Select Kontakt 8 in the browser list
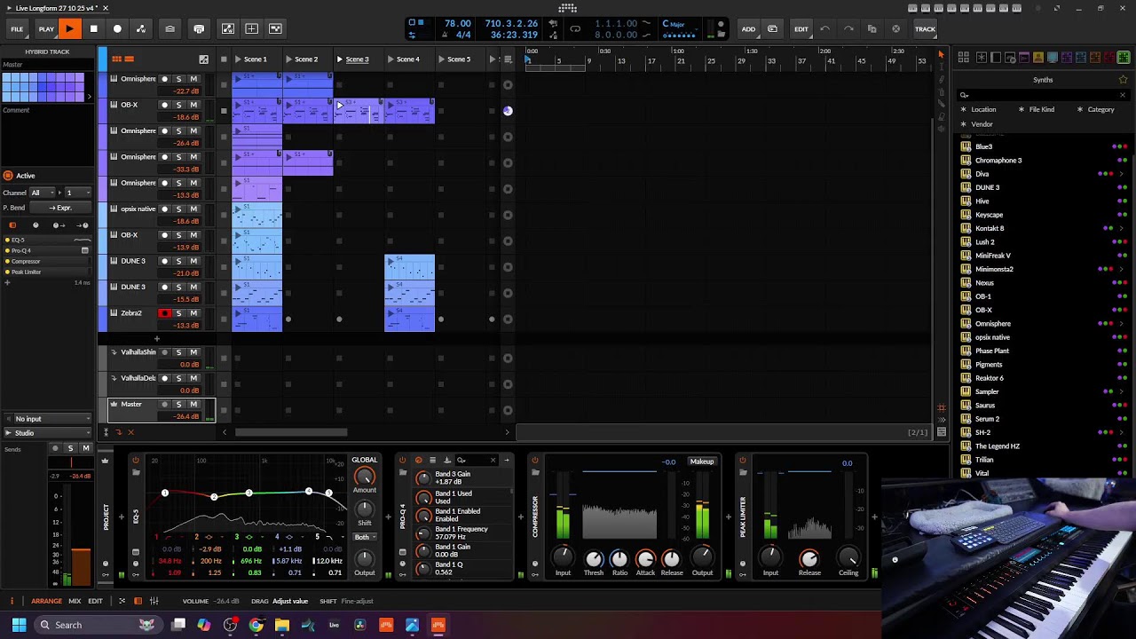Screen dimensions: 1136x639 (x=990, y=228)
